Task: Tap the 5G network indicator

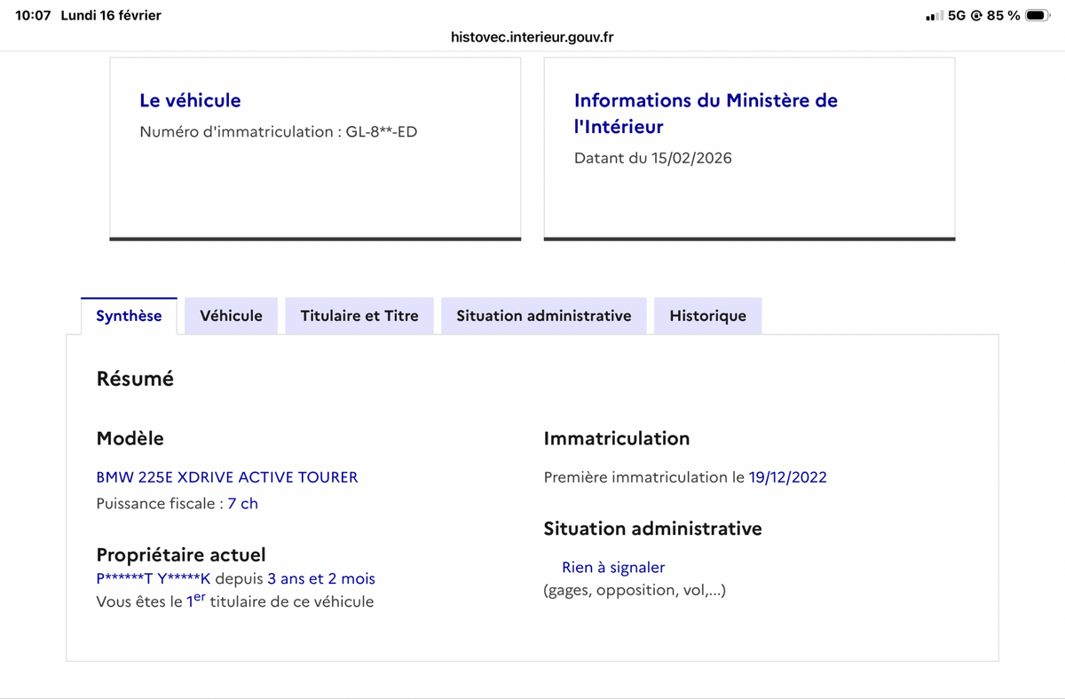Action: click(x=957, y=15)
